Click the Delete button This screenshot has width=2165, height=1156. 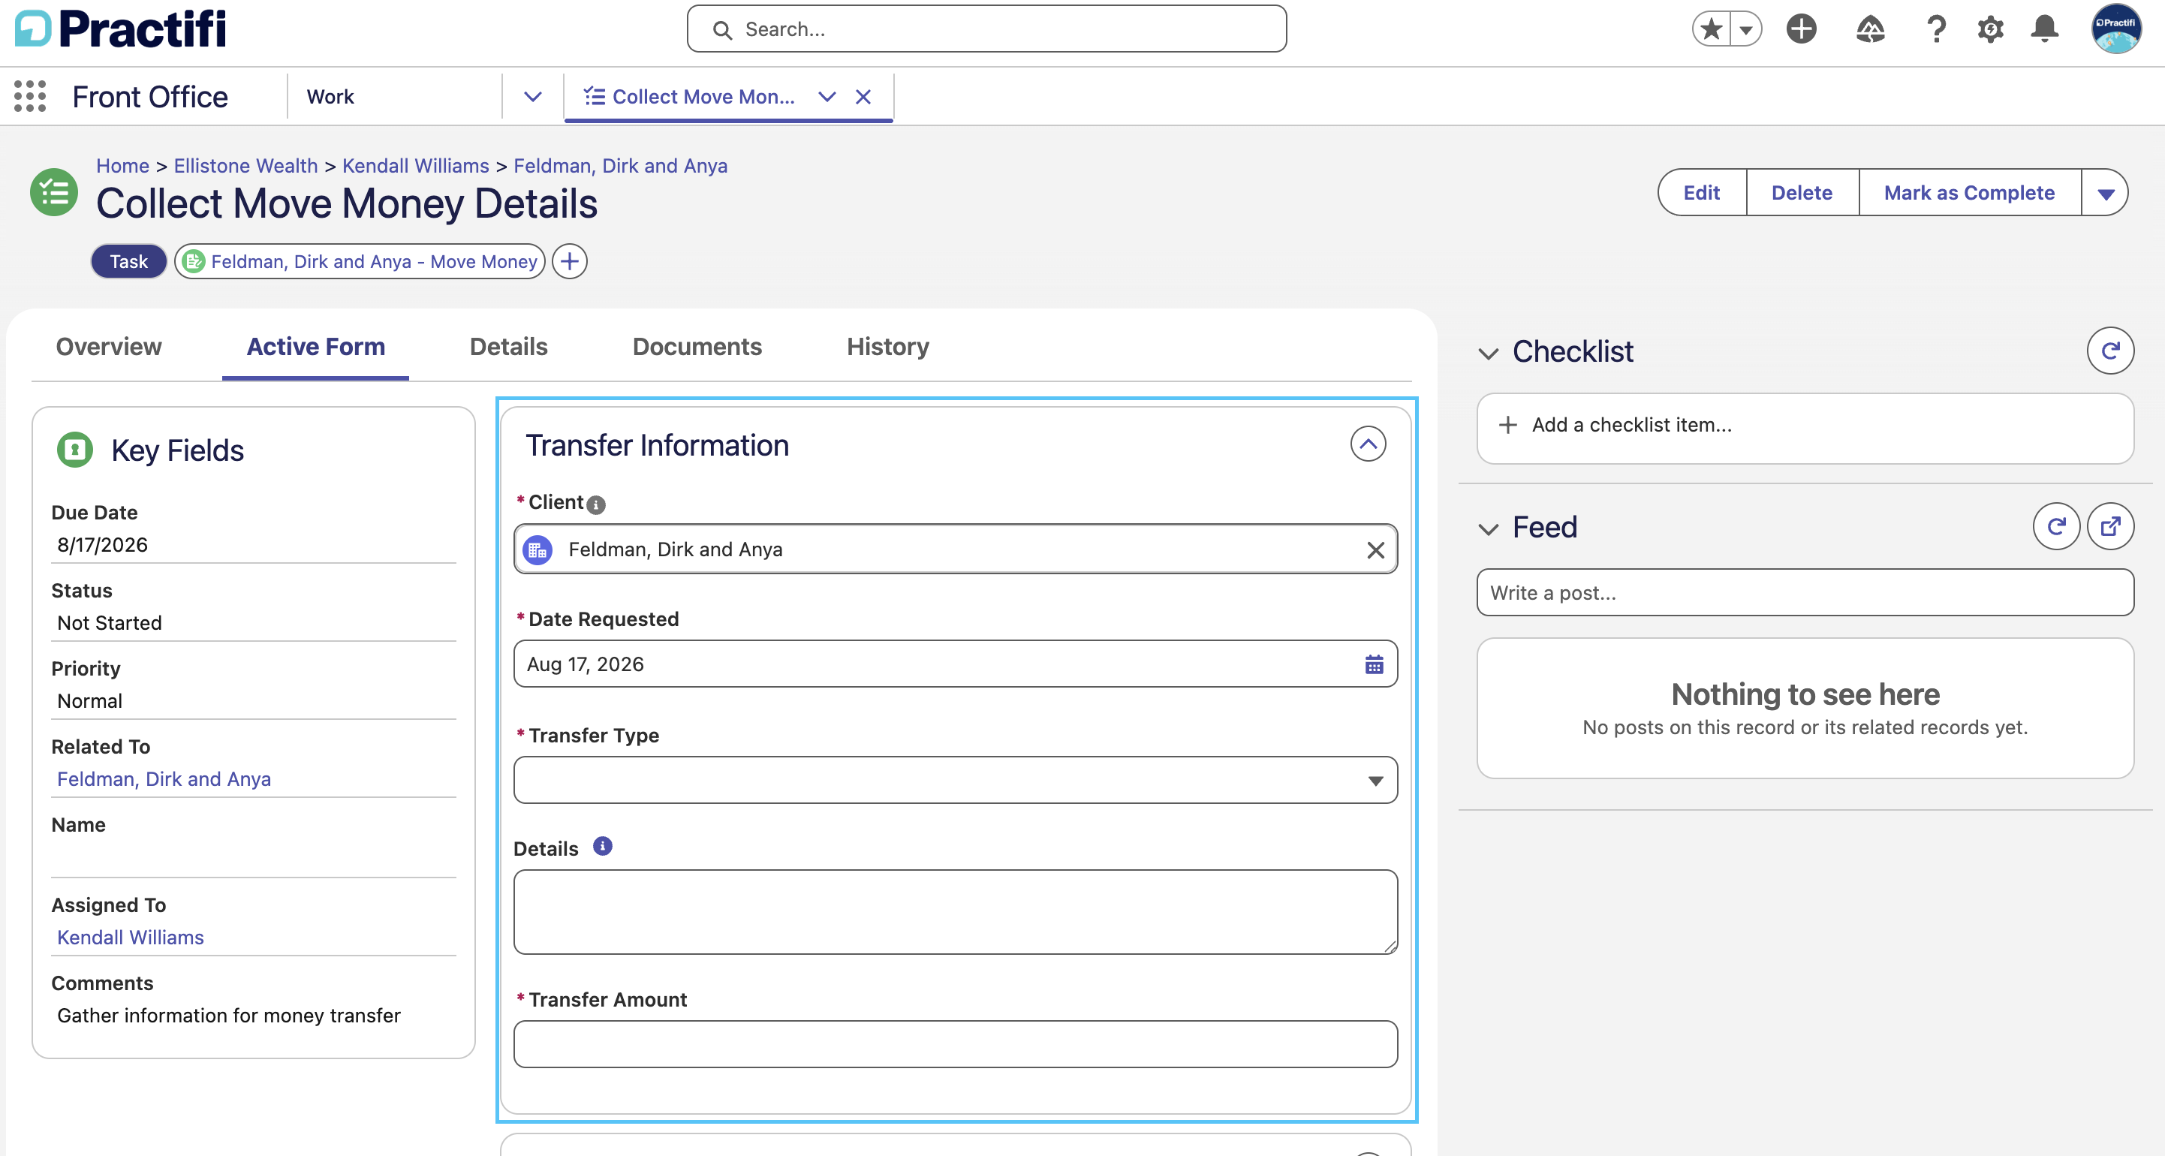tap(1802, 192)
